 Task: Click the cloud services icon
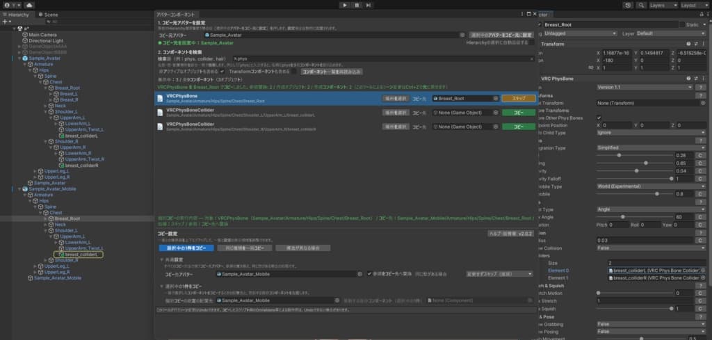point(29,5)
